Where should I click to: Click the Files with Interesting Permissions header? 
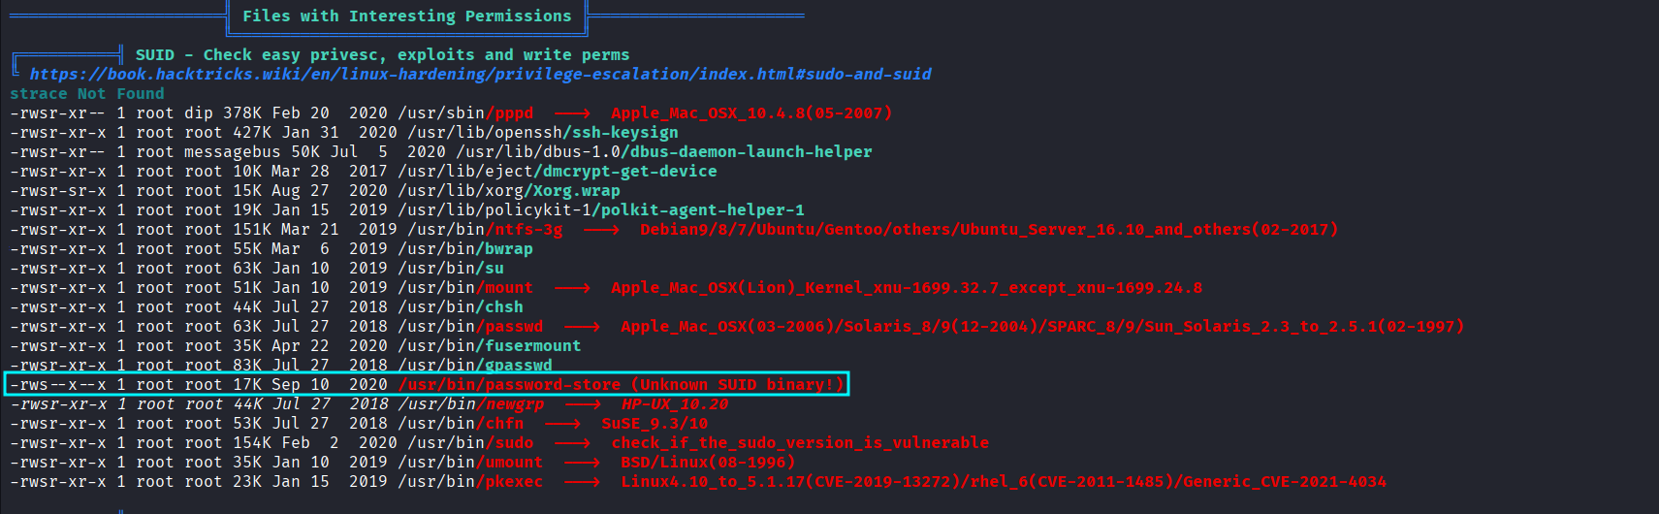407,16
